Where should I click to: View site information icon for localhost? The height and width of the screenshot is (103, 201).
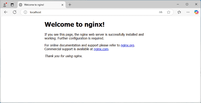coord(25,12)
